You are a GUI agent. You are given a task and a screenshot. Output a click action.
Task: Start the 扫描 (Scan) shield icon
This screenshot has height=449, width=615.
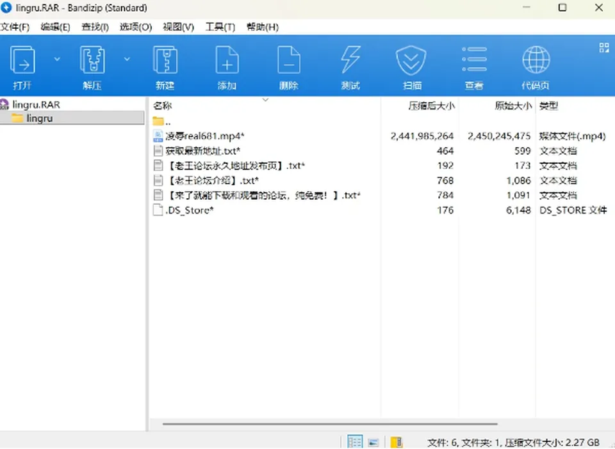(x=411, y=60)
